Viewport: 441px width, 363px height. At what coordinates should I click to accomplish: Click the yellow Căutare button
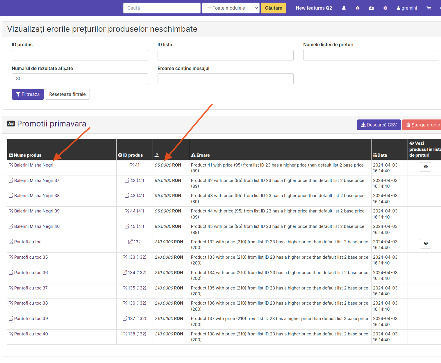273,8
